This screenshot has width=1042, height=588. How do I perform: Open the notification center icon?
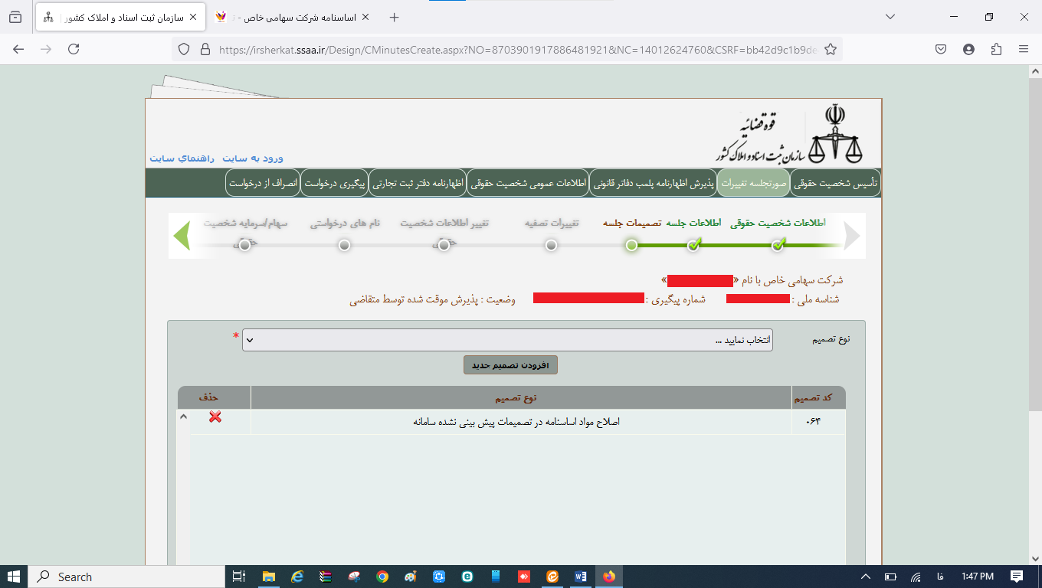click(1016, 577)
